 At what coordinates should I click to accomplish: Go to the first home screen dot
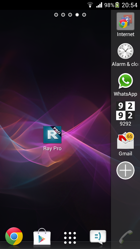pyautogui.click(x=56, y=15)
